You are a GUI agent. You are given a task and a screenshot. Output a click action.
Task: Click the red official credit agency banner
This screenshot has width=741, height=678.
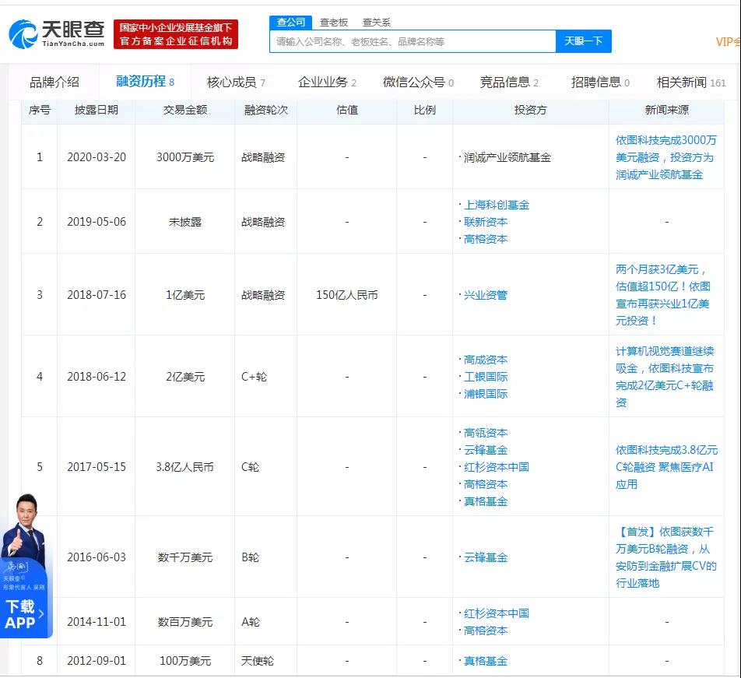pos(176,34)
